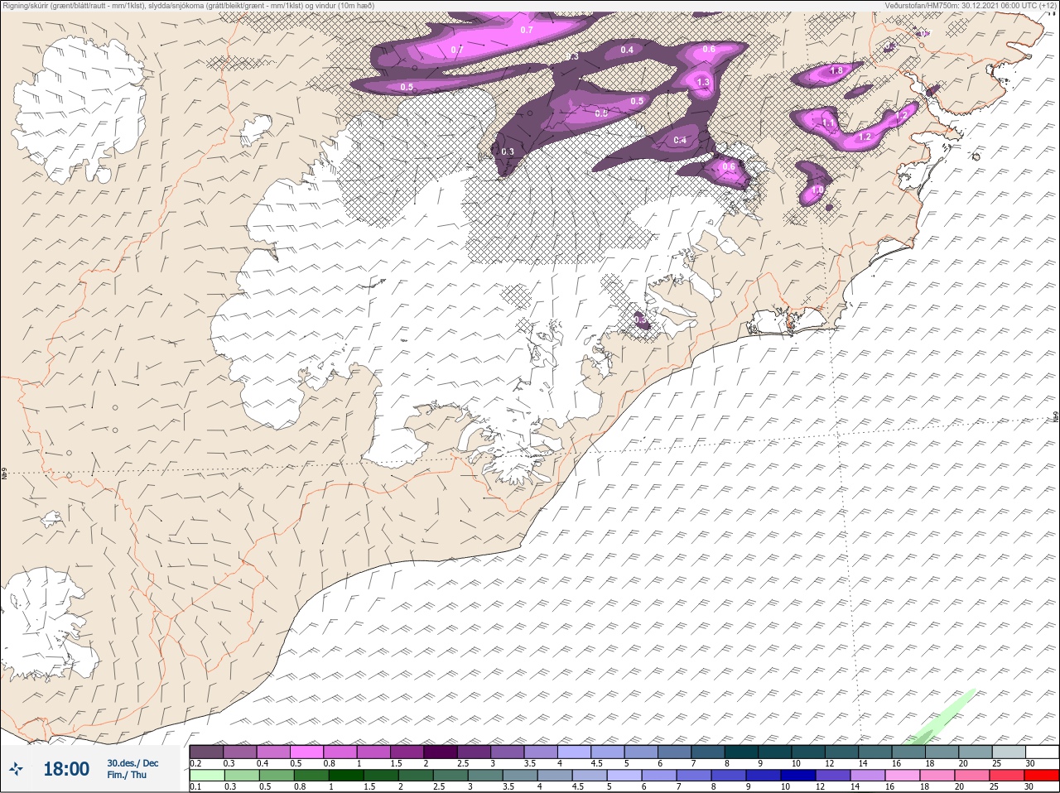Click the compass star icon beside 18:00
1060x793 pixels.
tap(16, 769)
